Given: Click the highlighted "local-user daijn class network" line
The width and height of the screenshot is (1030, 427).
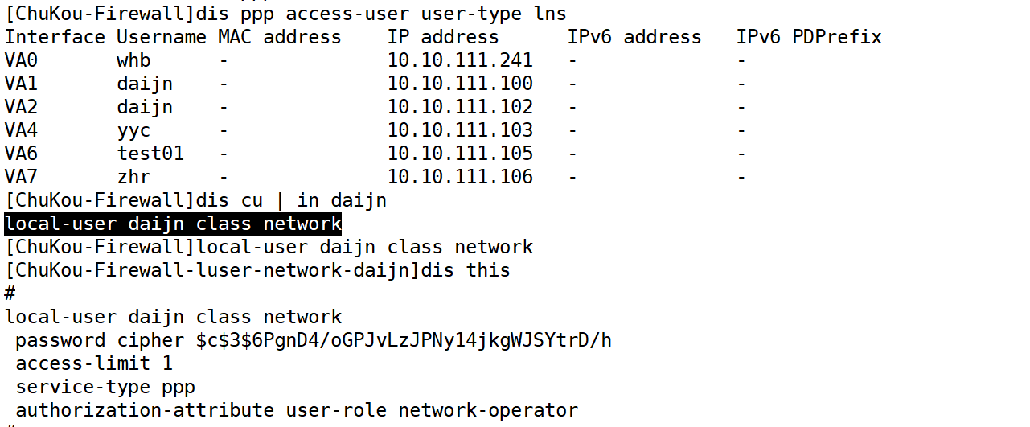Looking at the screenshot, I should [173, 224].
